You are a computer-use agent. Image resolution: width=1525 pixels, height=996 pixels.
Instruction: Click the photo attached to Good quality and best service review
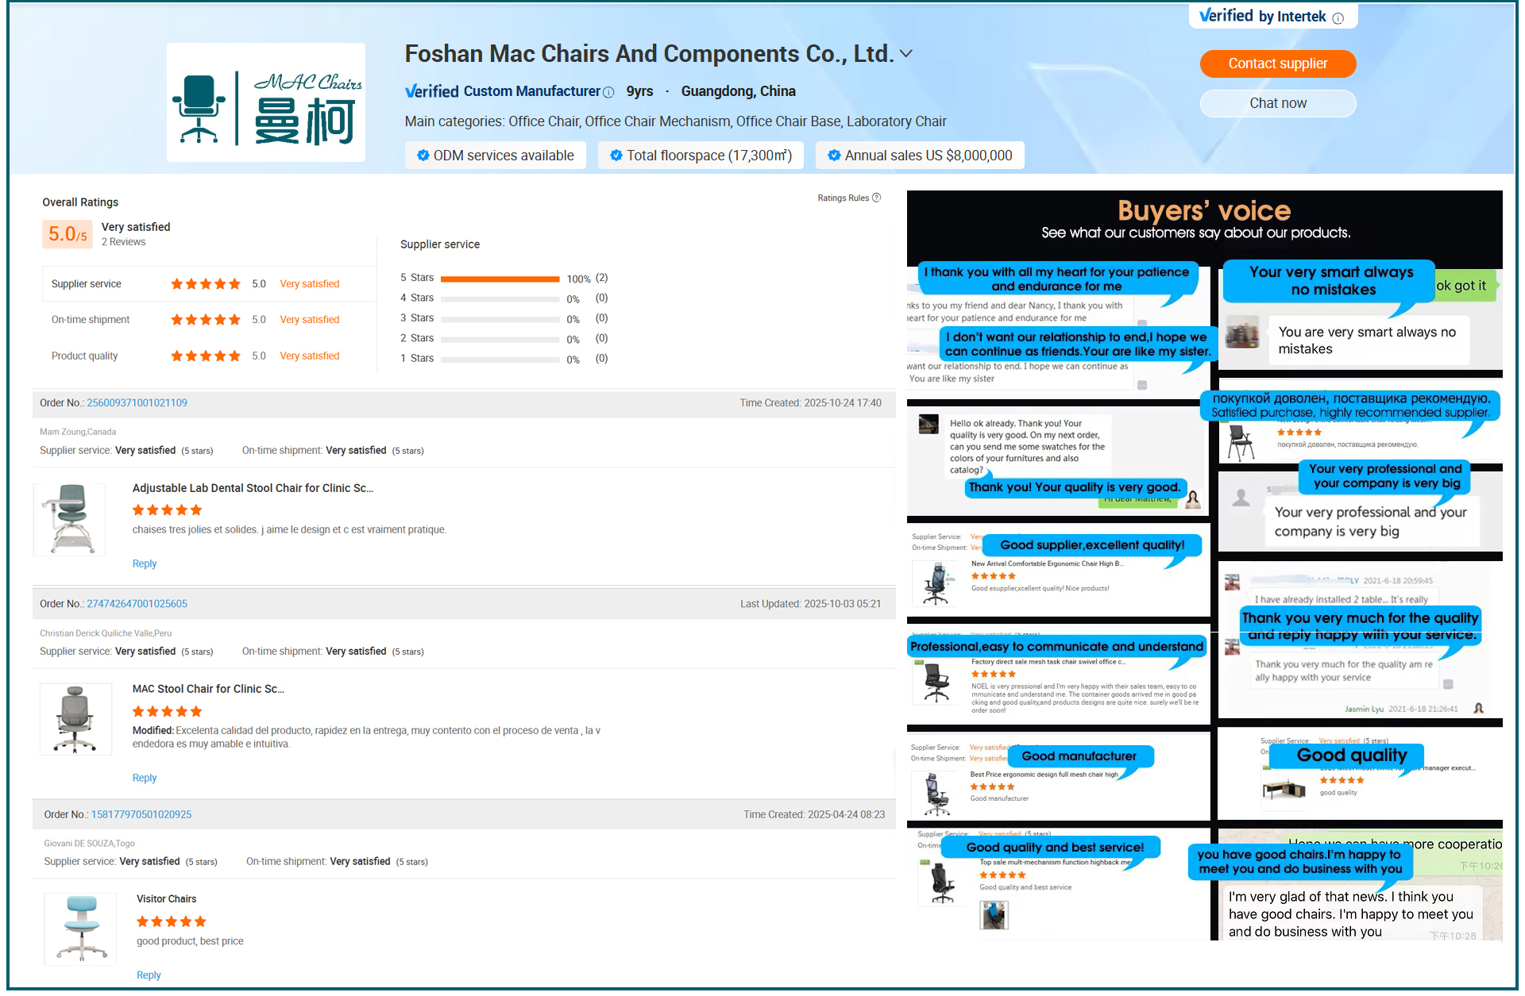(993, 916)
